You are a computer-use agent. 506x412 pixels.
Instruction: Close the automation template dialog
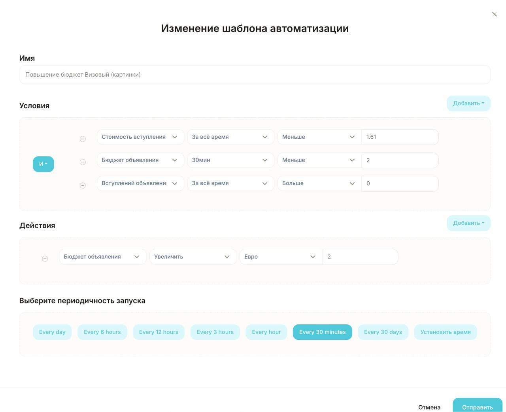click(x=494, y=14)
